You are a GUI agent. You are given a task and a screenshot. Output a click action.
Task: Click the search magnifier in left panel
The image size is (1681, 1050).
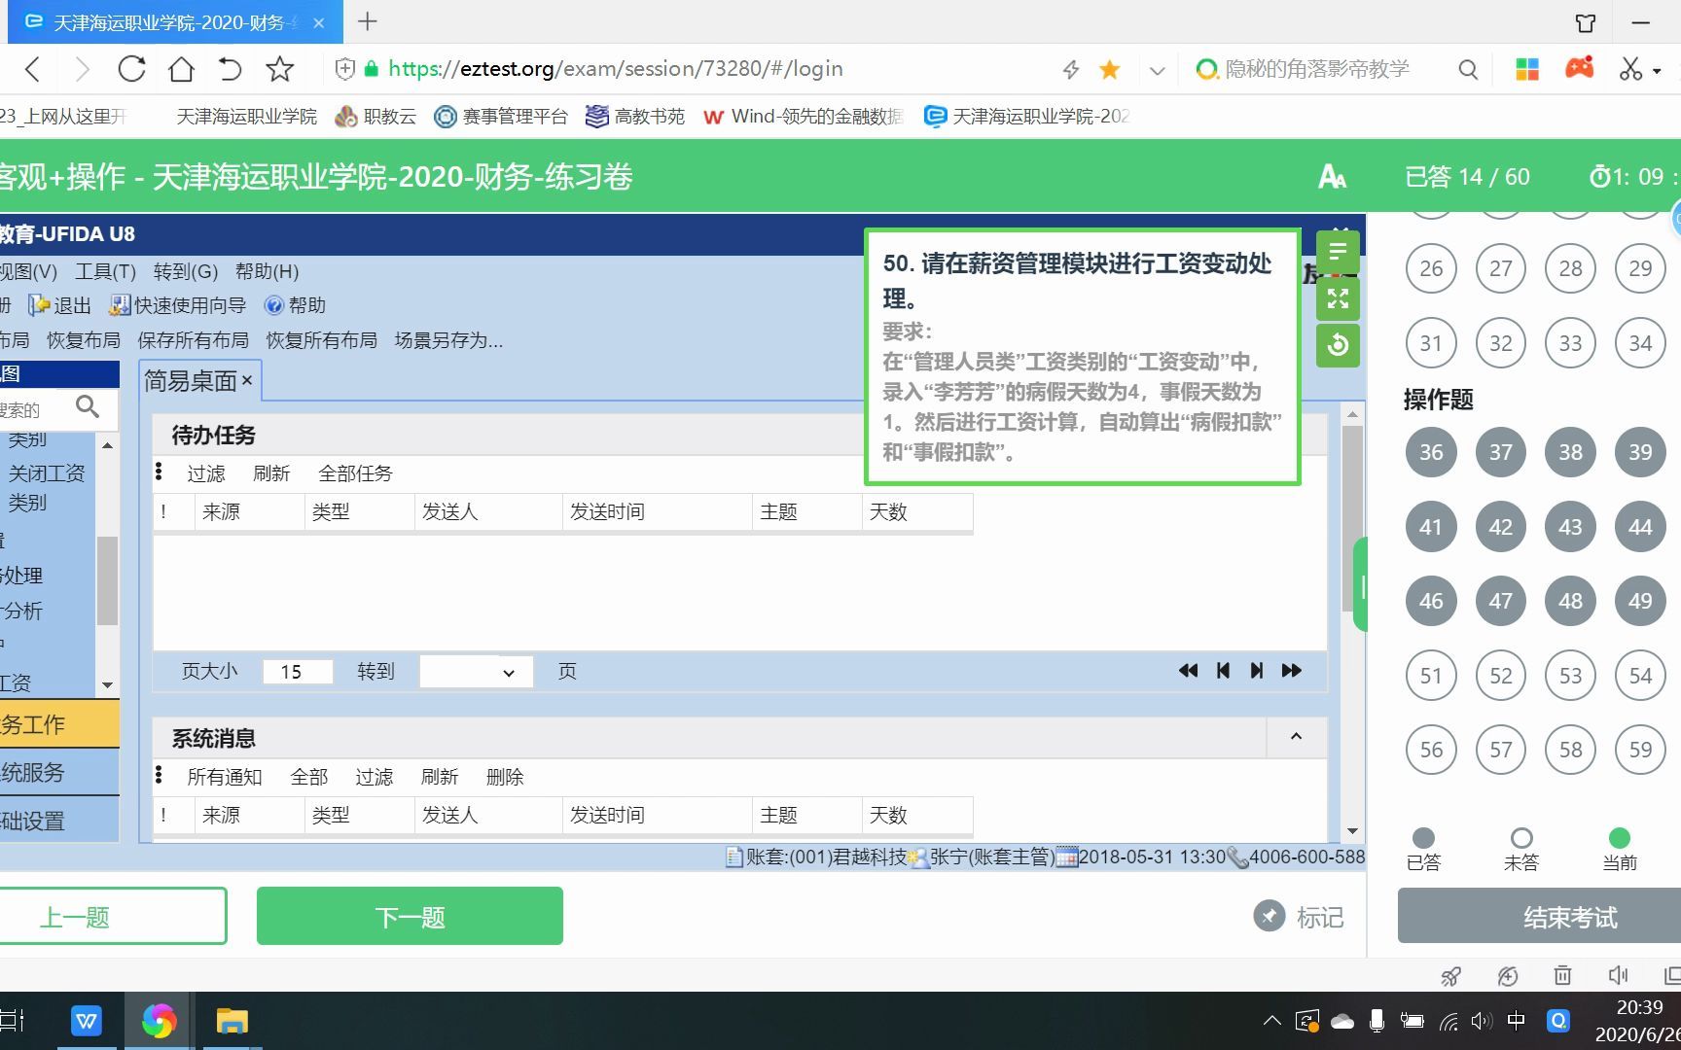click(x=88, y=407)
